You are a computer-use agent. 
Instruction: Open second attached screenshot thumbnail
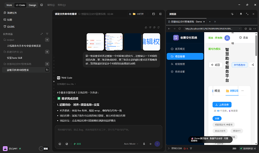click(x=114, y=42)
